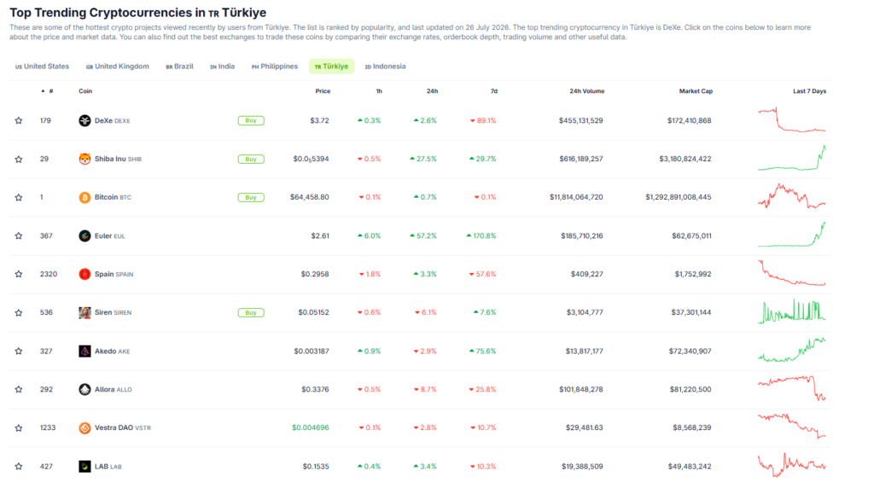
Task: Open the Euler 7-day sparkline chart
Action: (x=791, y=235)
